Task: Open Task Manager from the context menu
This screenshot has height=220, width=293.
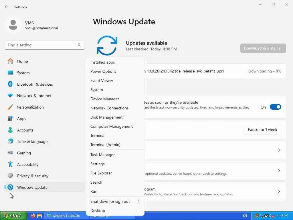Action: [115, 155]
